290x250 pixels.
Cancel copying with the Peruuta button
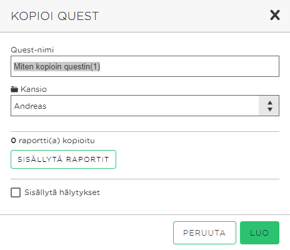[x=204, y=232]
